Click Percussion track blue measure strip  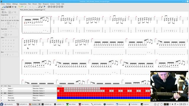[104, 98]
